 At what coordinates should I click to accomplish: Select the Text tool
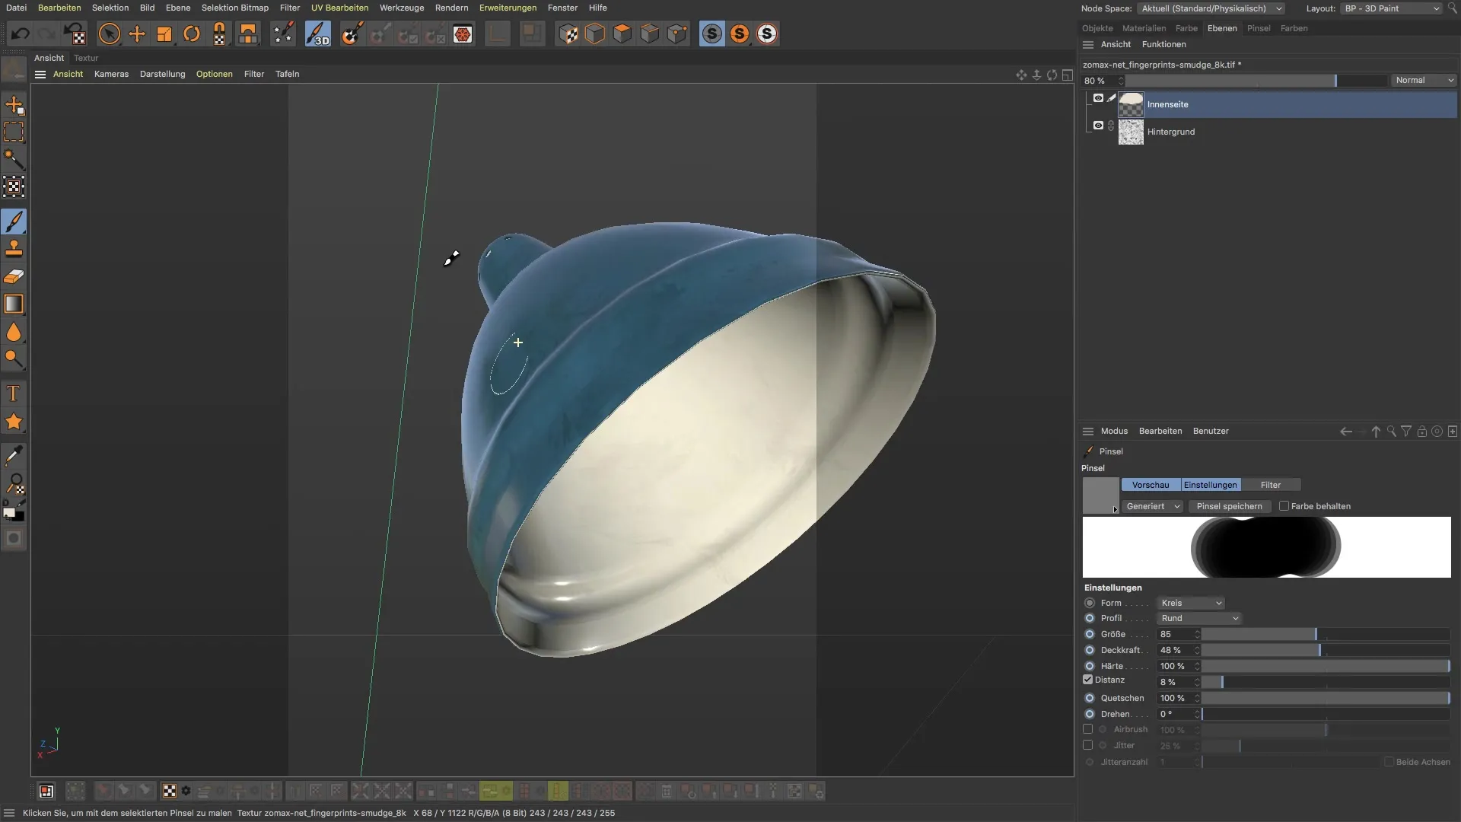pyautogui.click(x=14, y=393)
